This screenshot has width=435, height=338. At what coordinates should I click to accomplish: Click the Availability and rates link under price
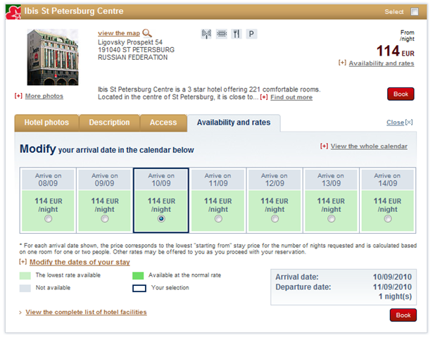point(382,63)
